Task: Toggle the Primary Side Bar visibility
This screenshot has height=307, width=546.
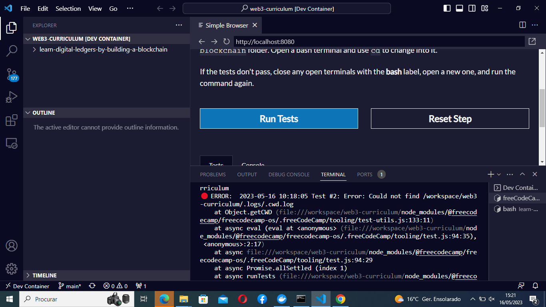Action: (x=446, y=8)
